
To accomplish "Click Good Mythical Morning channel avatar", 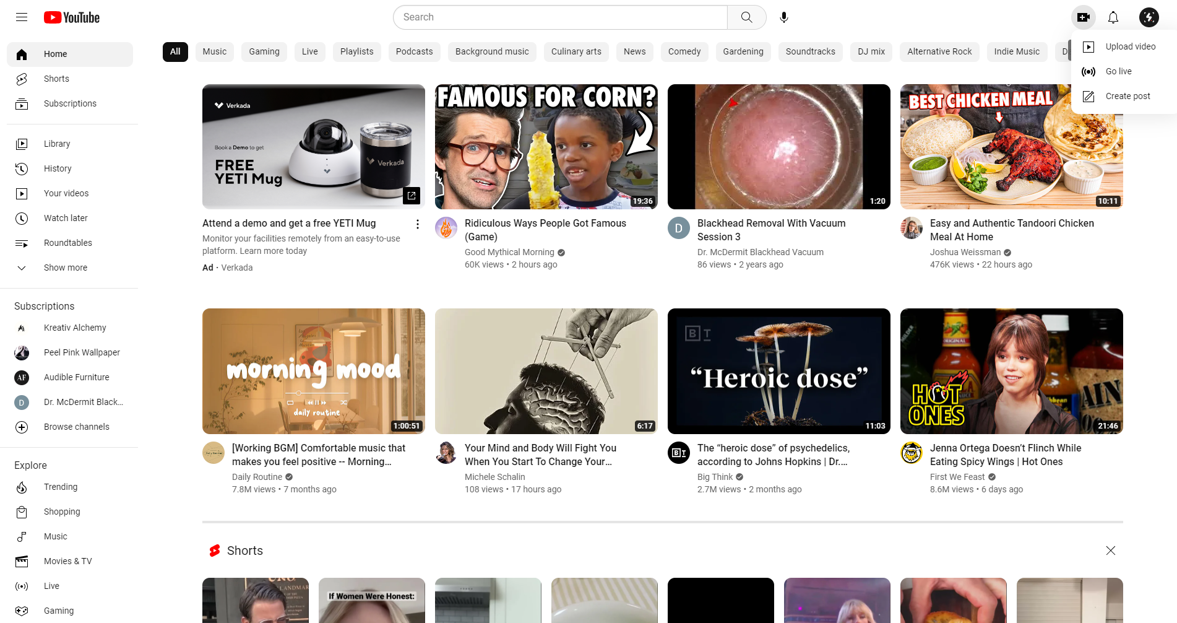I will (446, 228).
